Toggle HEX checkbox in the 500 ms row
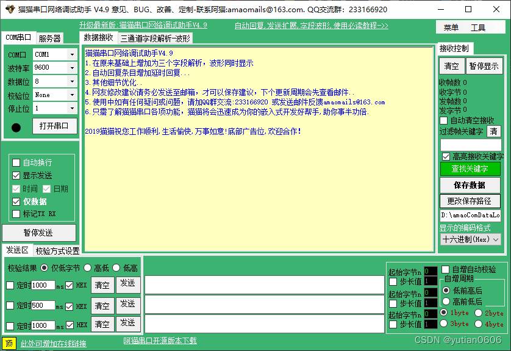 point(69,306)
